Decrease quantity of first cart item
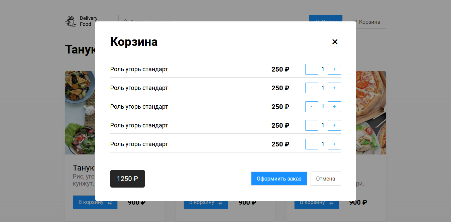Viewport: 451px width, 222px height. pyautogui.click(x=312, y=69)
